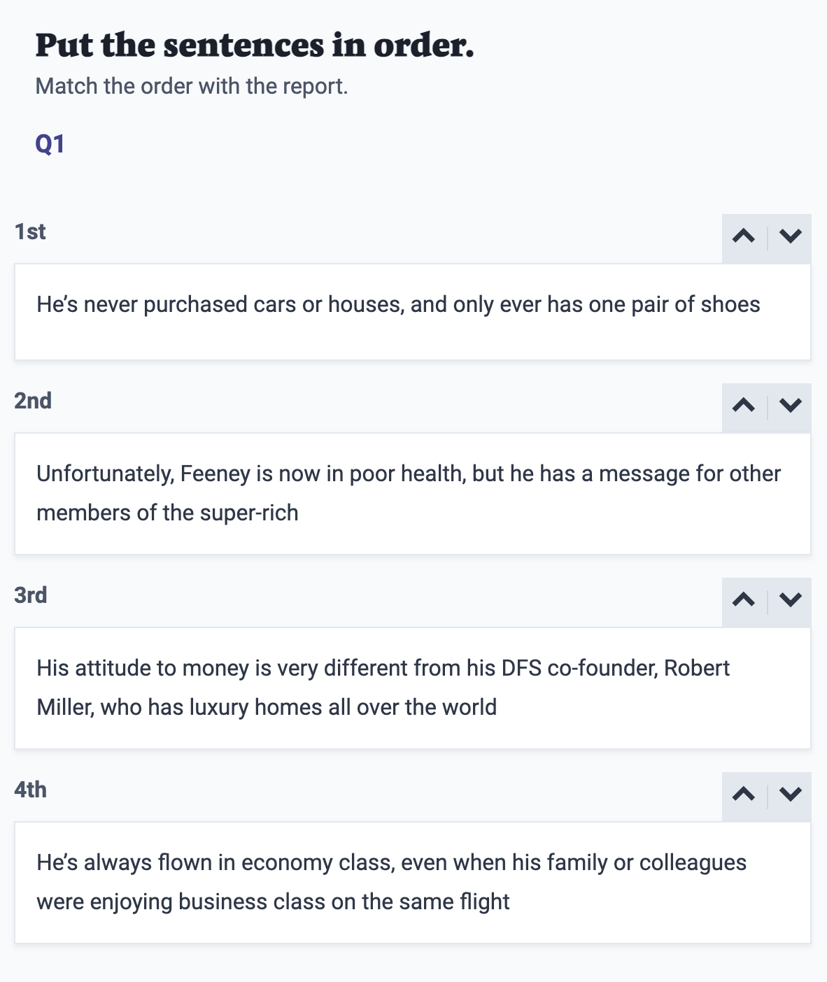The height and width of the screenshot is (982, 827).
Task: Click the '2nd' position label
Action: (x=33, y=401)
